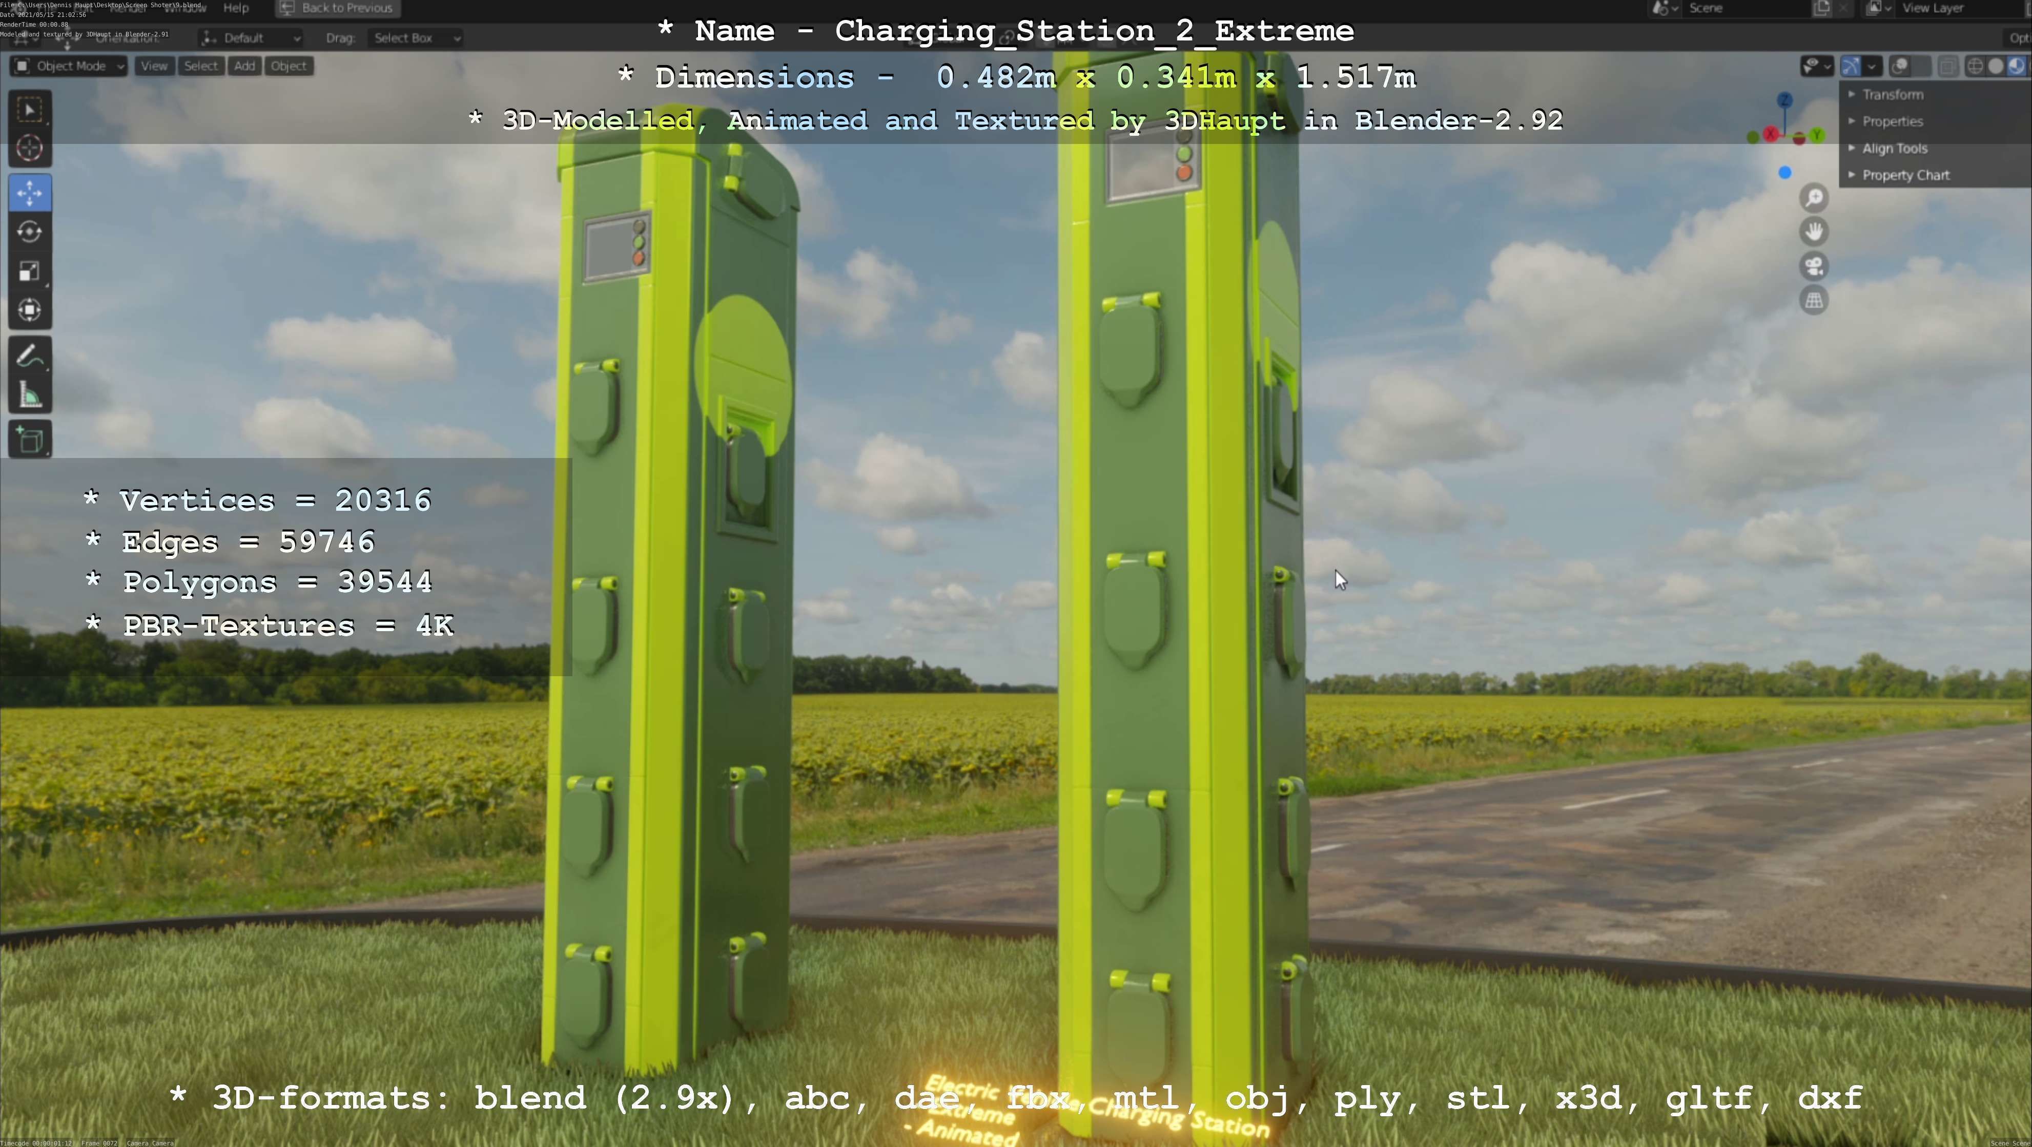
Task: Switch perspective/orthographic with grid icon
Action: [x=1814, y=300]
